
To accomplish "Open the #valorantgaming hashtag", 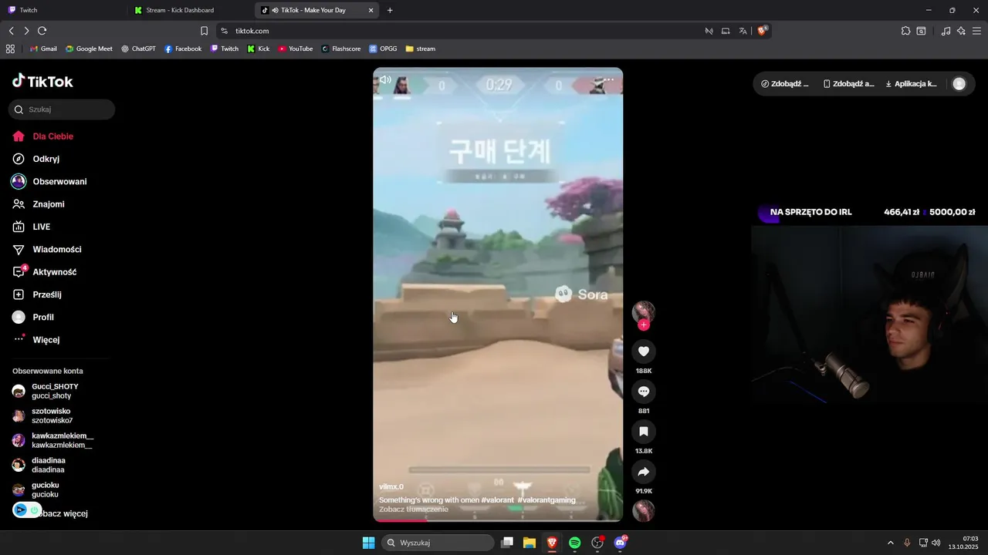I will click(546, 500).
